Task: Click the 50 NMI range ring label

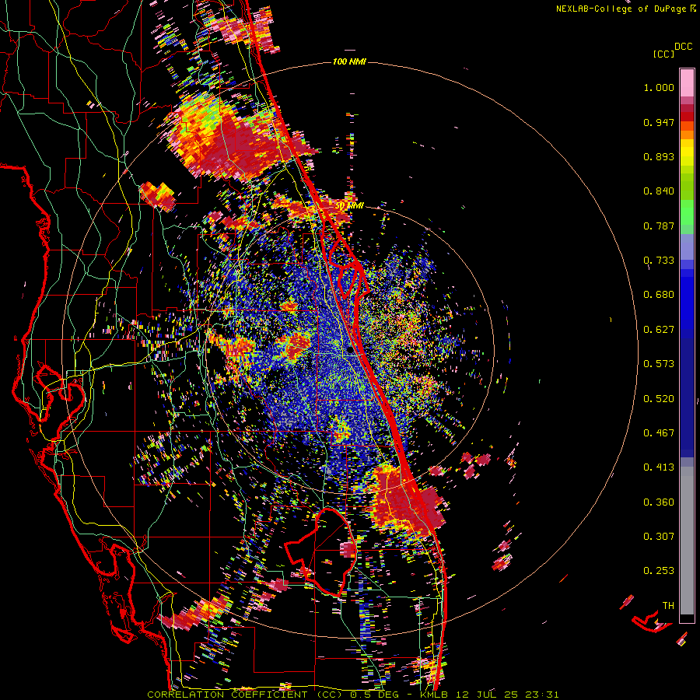Action: coord(349,206)
